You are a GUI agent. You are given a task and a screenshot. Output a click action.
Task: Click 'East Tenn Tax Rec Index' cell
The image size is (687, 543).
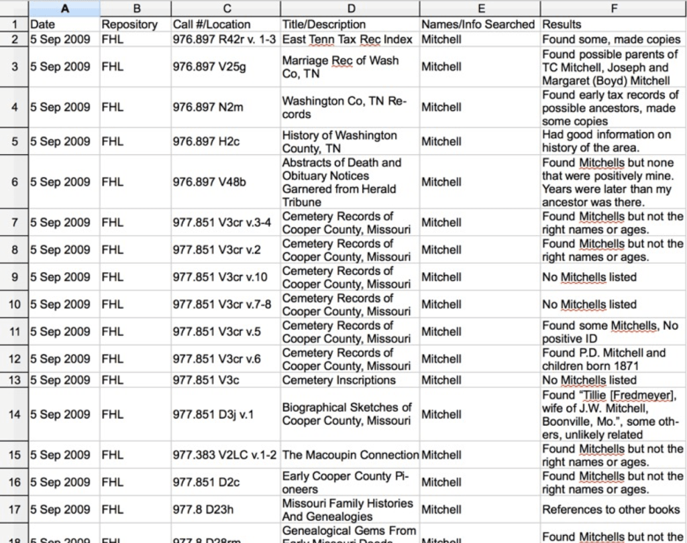(348, 39)
